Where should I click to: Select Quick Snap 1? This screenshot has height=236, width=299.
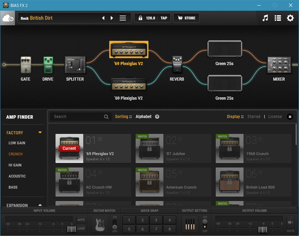[129, 220]
